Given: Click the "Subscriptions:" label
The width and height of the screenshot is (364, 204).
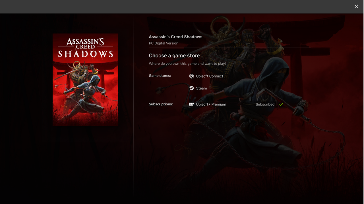Looking at the screenshot, I should click(161, 104).
